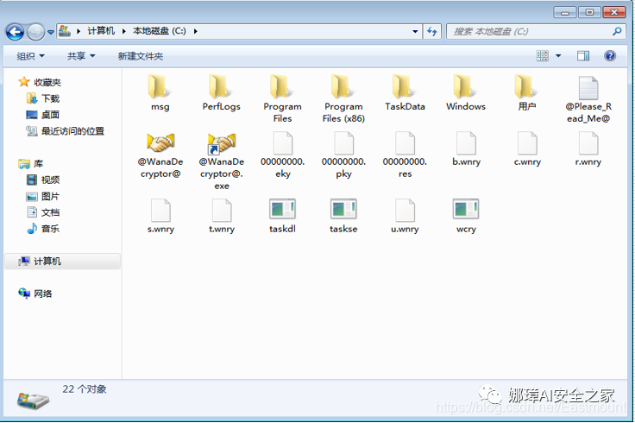Open the TaskData folder
Image resolution: width=635 pixels, height=423 pixels.
pos(405,93)
